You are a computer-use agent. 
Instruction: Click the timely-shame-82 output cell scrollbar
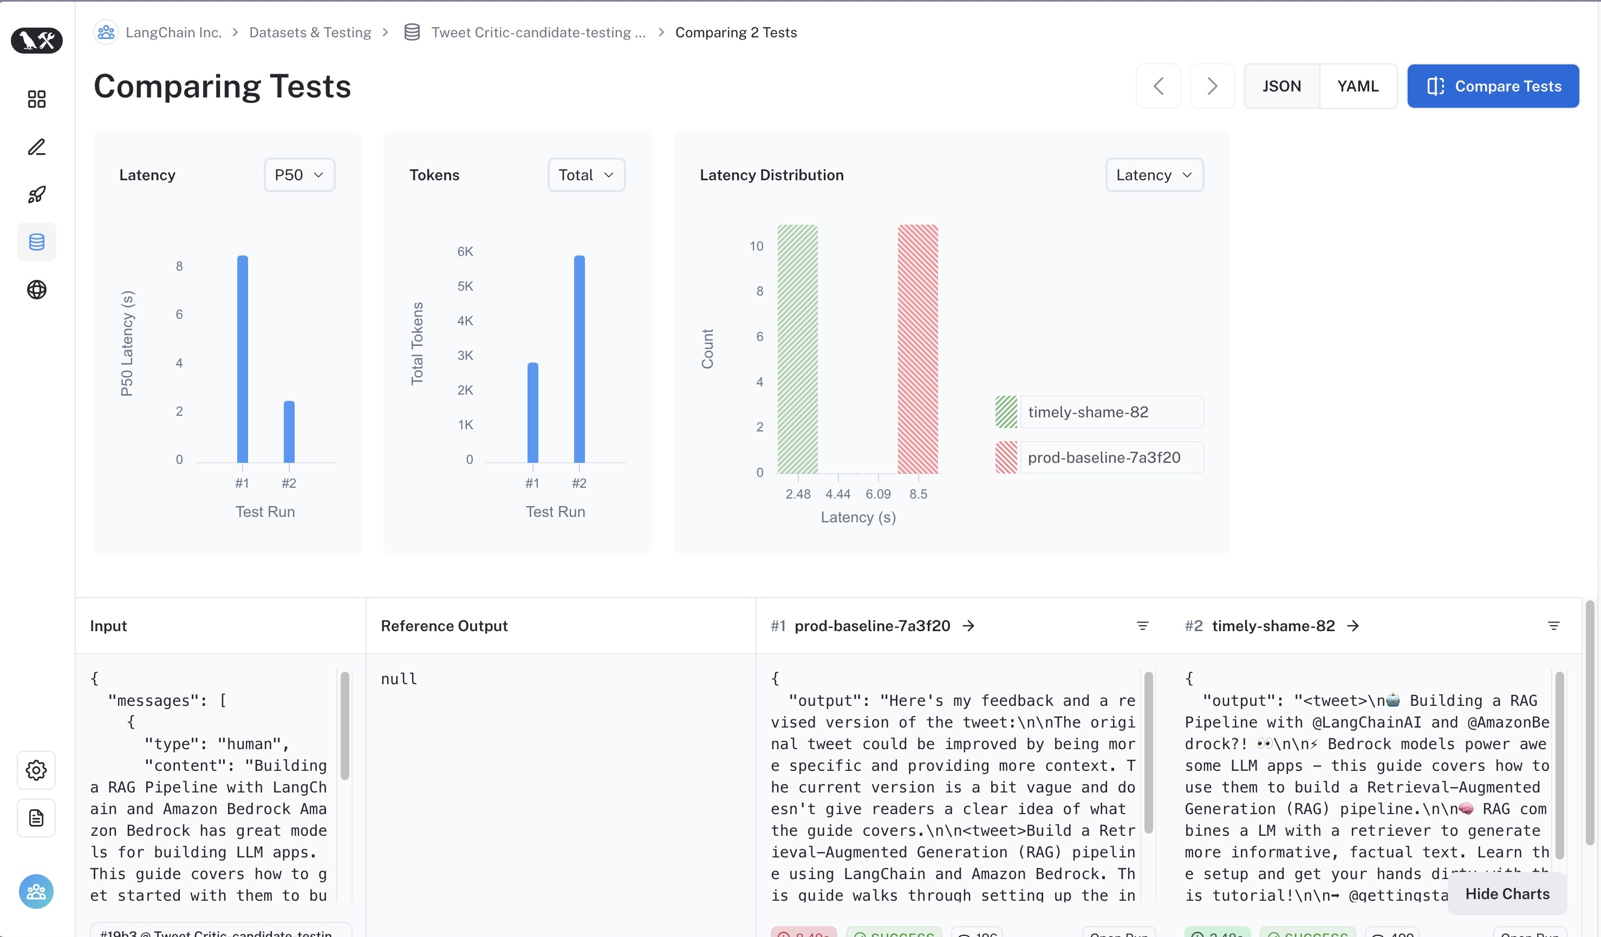coord(1560,765)
